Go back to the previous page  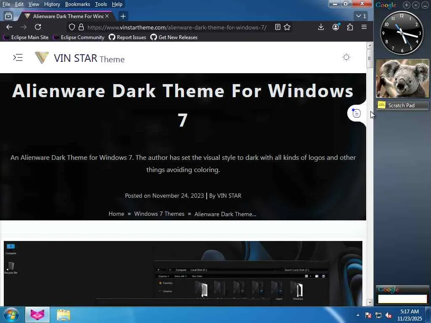point(9,27)
